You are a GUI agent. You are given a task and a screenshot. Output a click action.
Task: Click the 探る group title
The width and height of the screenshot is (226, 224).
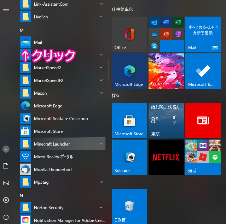tap(116, 95)
